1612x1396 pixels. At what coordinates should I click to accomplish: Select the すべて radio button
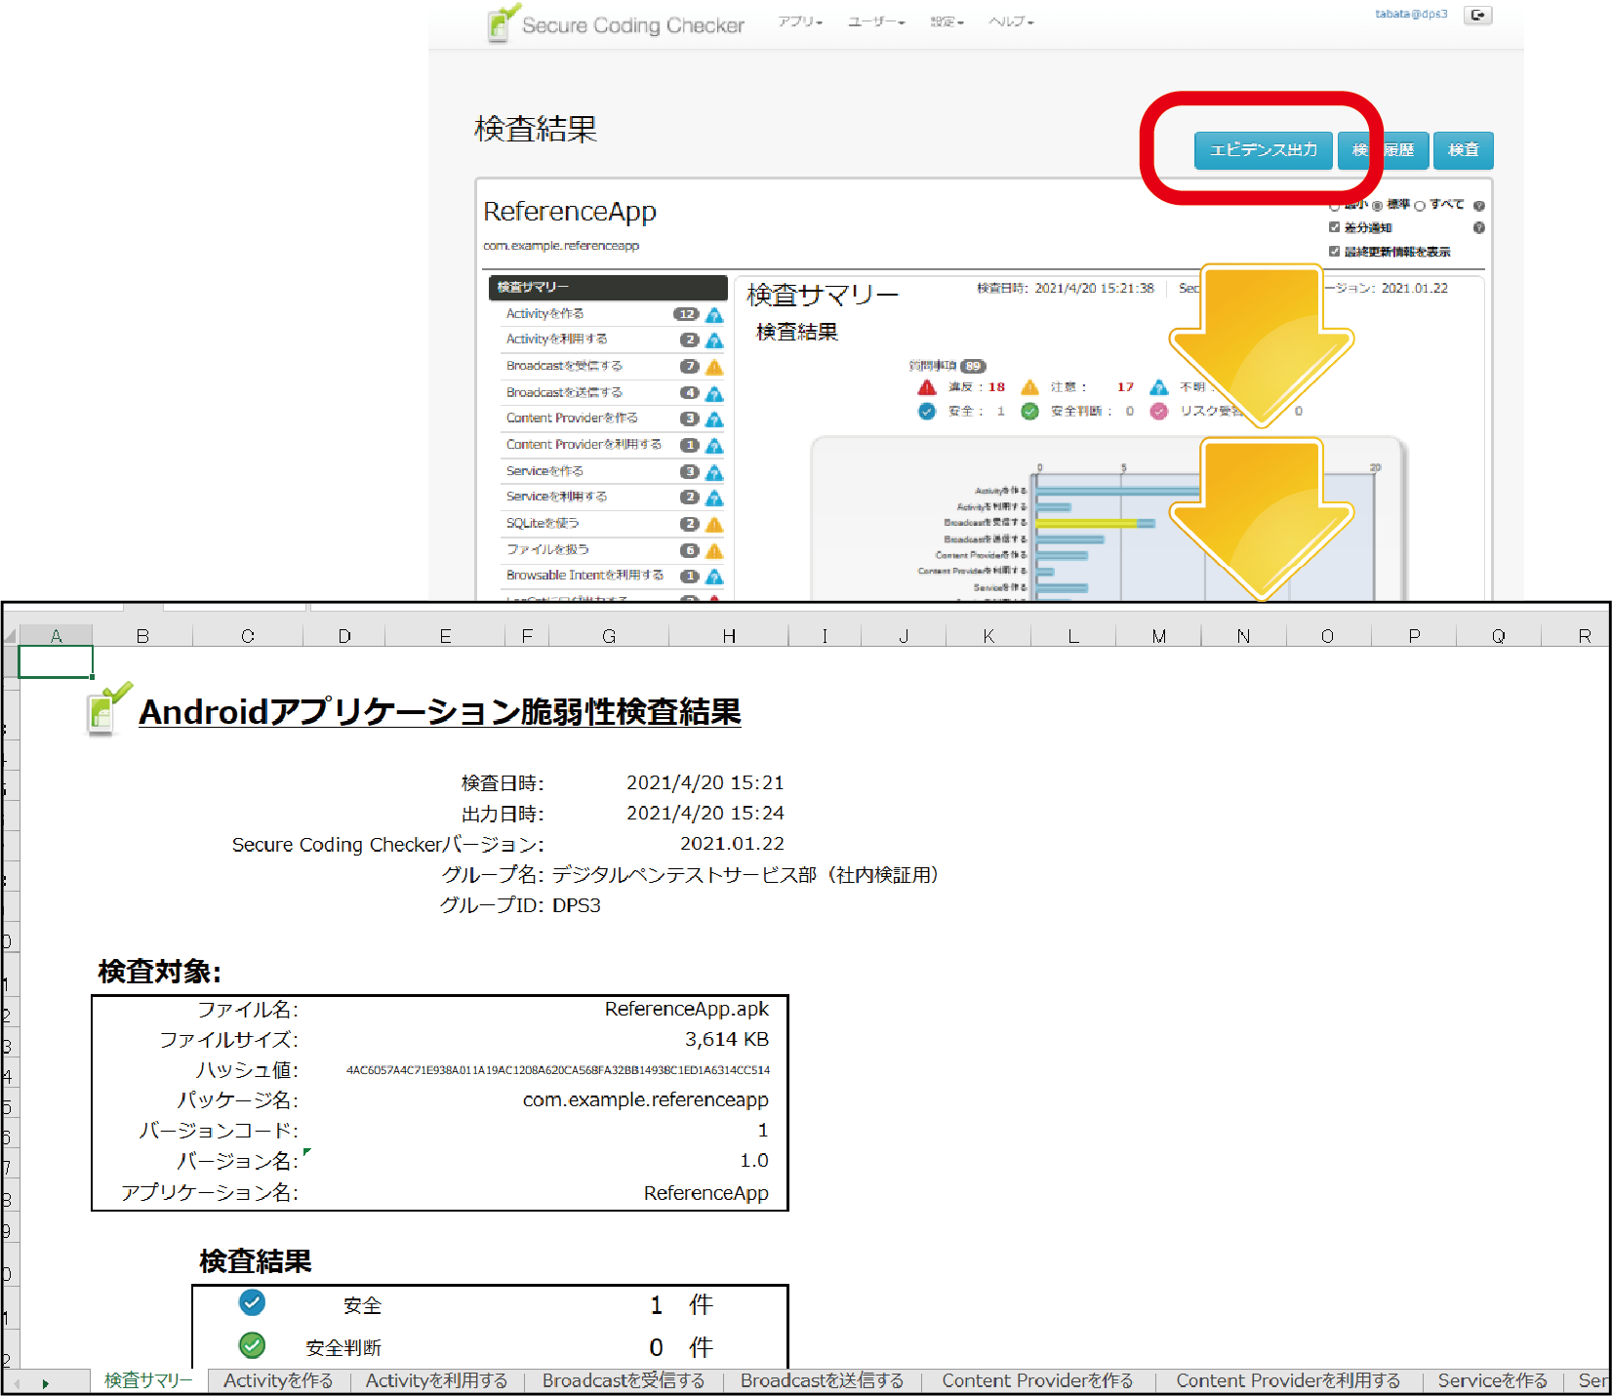point(1420,206)
